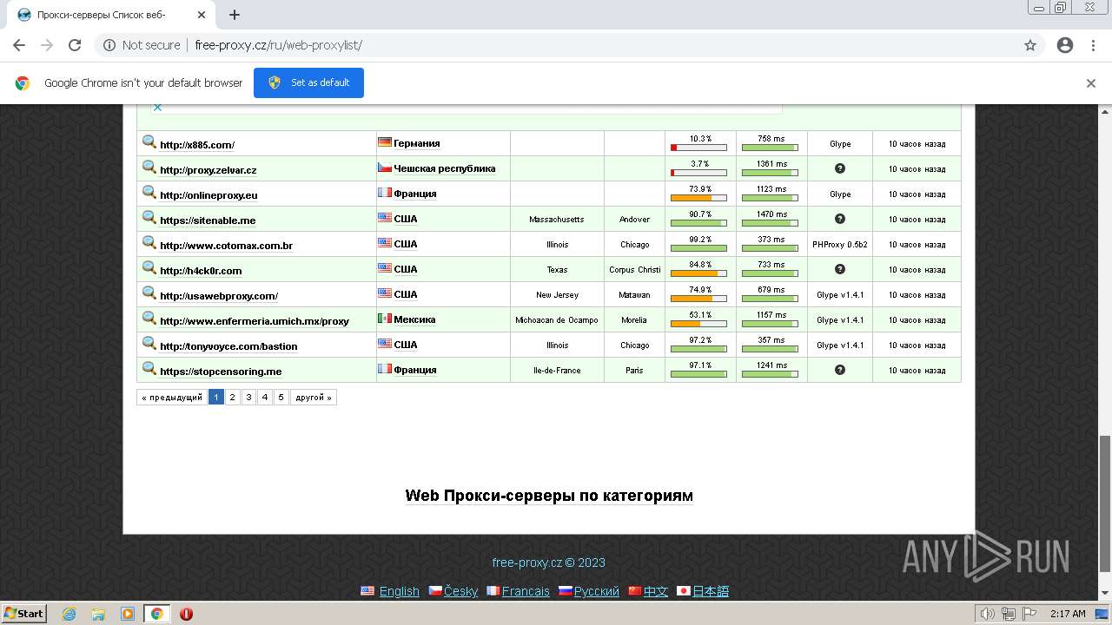Open the file explorer taskbar icon
The width and height of the screenshot is (1112, 625).
[x=98, y=614]
